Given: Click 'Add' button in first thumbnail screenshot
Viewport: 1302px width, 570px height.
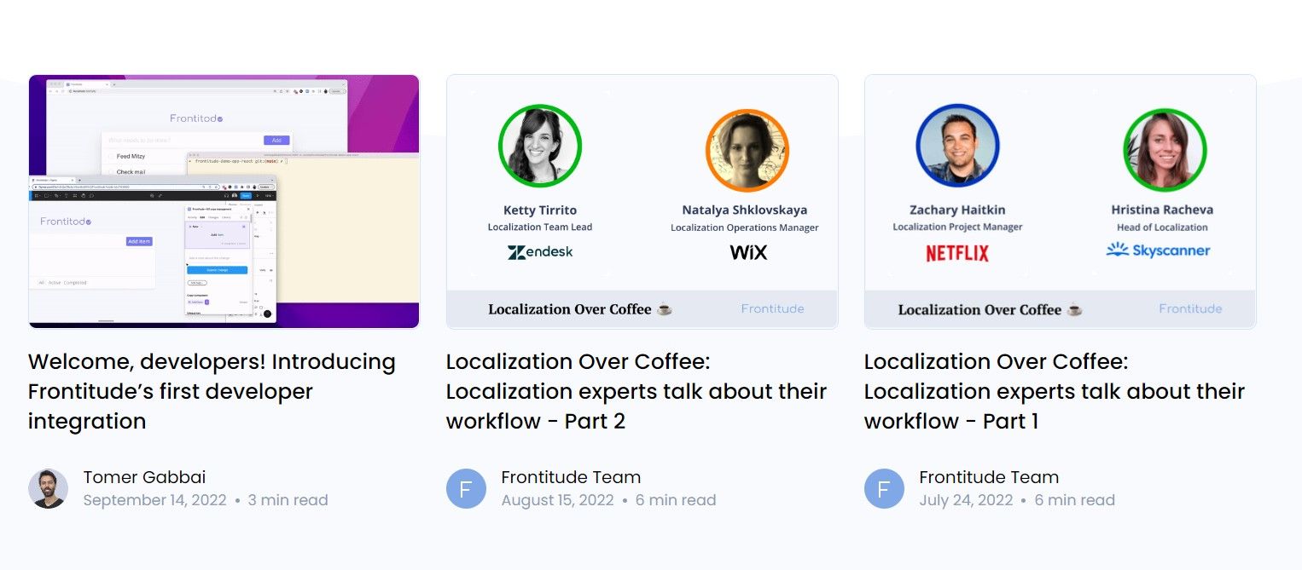Looking at the screenshot, I should tap(276, 141).
